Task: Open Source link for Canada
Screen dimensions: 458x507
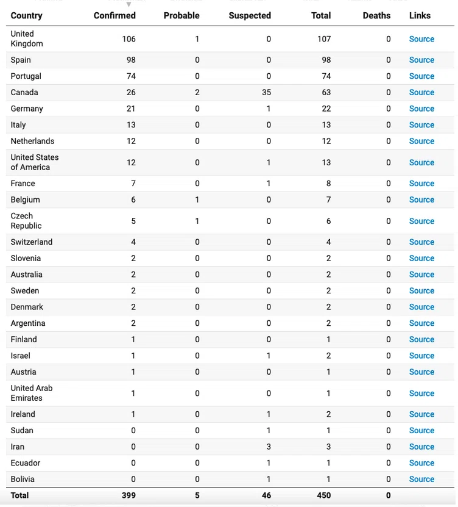Action: [x=421, y=93]
